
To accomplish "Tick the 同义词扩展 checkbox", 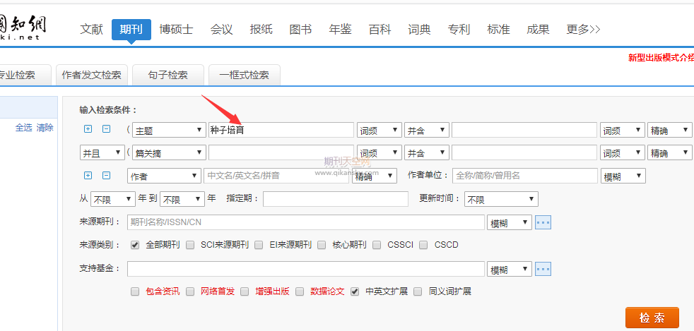I will click(x=418, y=291).
